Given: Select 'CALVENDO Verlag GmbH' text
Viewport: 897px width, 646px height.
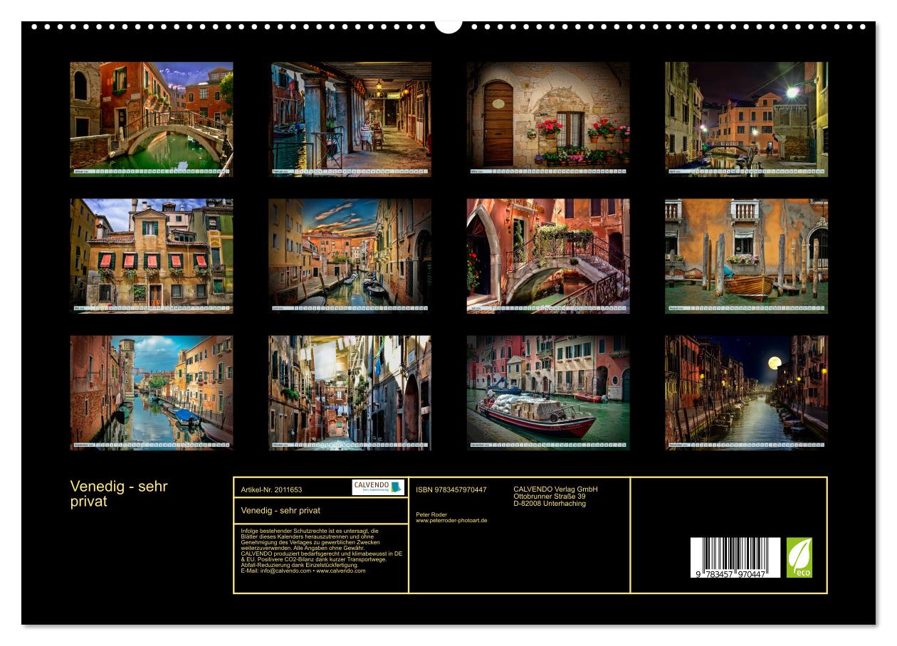Looking at the screenshot, I should (x=555, y=489).
